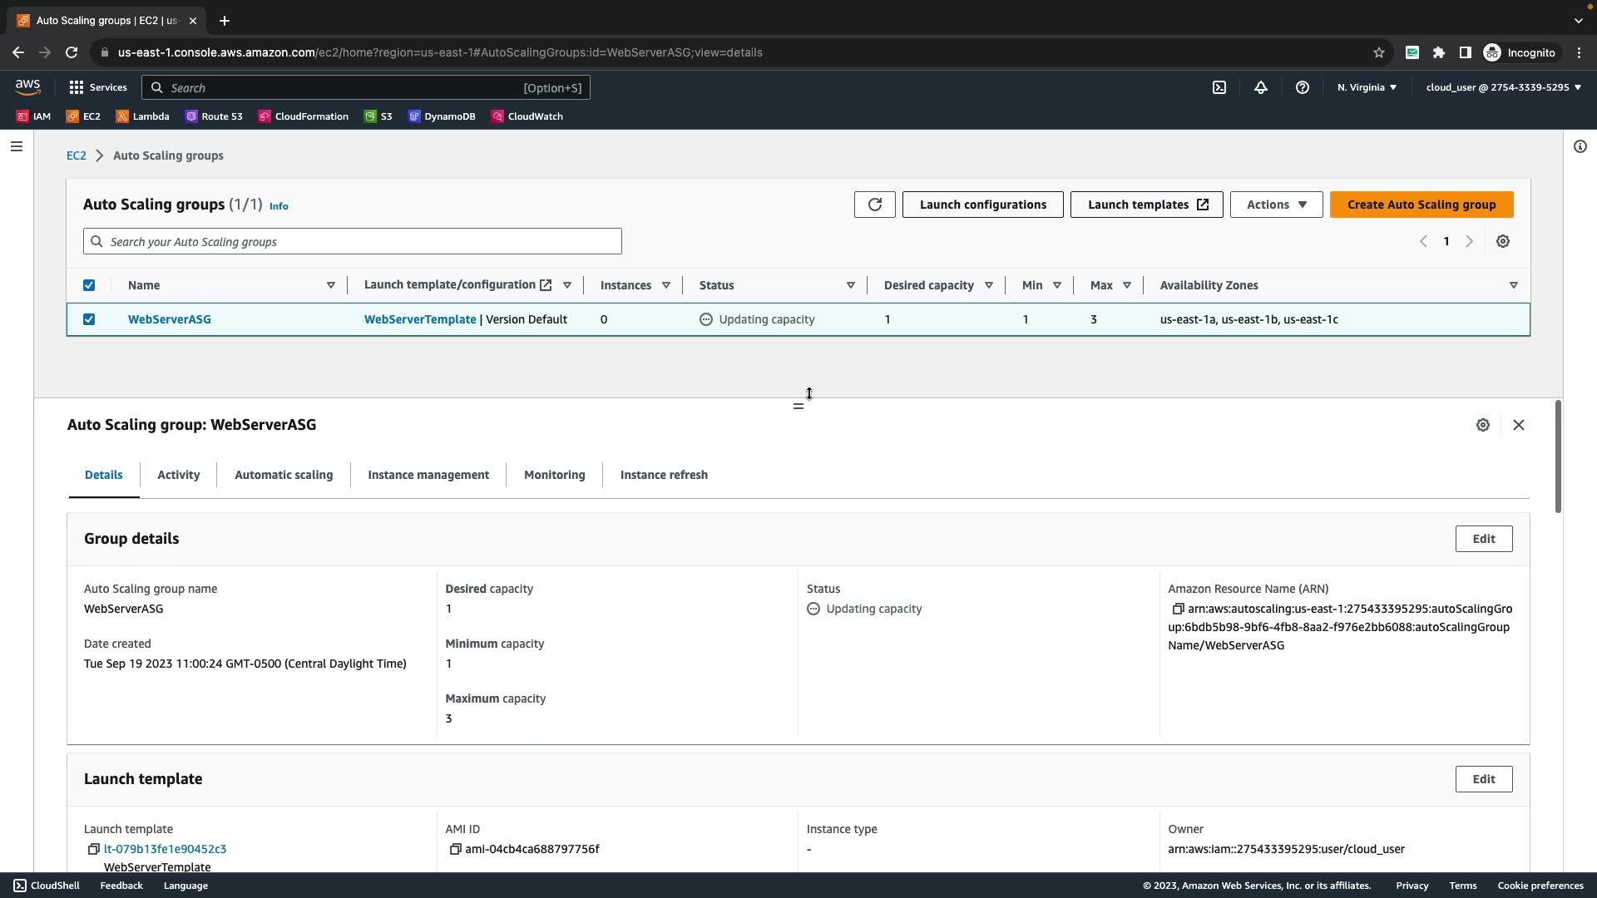Screen dimensions: 1597x898
Task: Open the AWS support help icon
Action: click(1302, 87)
